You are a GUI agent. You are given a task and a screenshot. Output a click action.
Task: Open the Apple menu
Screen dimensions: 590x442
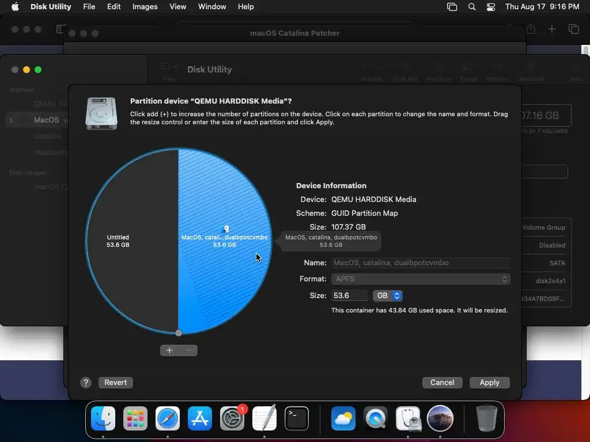click(x=15, y=7)
